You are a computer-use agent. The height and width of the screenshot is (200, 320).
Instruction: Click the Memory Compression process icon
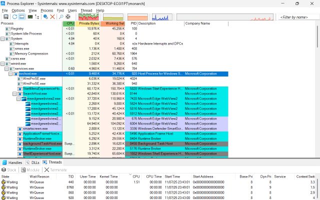click(12, 54)
